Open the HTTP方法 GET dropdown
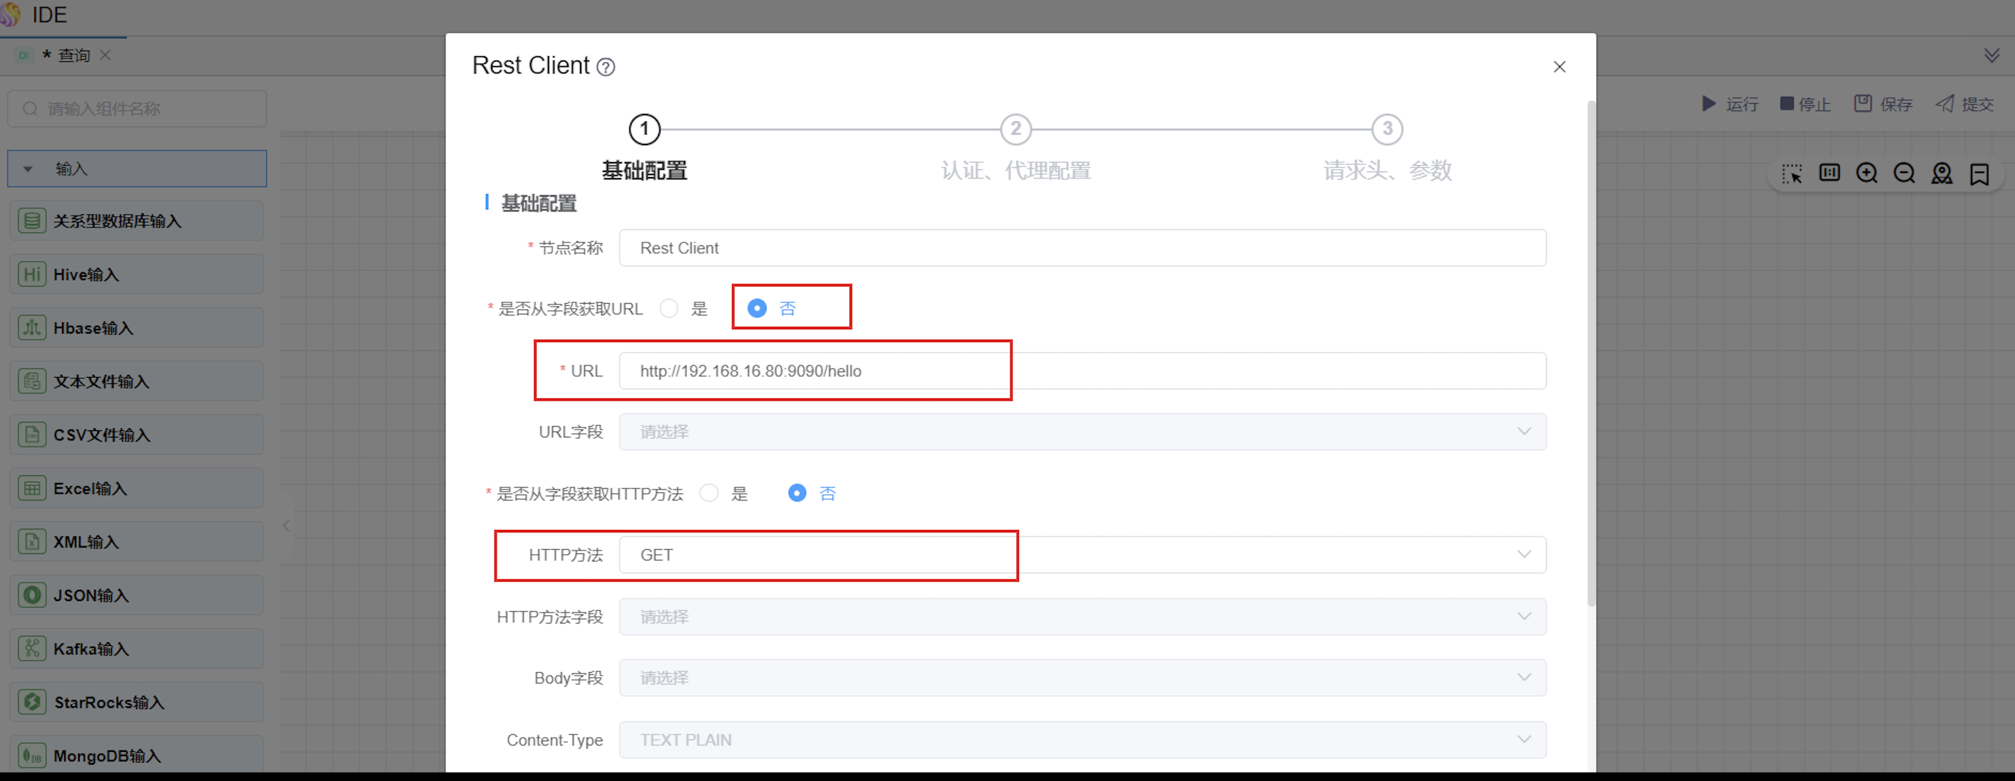Viewport: 2015px width, 781px height. [x=1081, y=555]
